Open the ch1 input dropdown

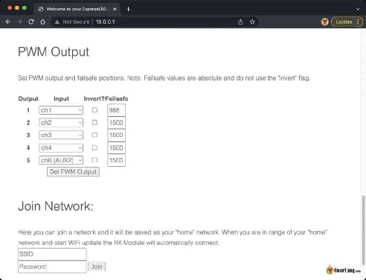tap(61, 110)
